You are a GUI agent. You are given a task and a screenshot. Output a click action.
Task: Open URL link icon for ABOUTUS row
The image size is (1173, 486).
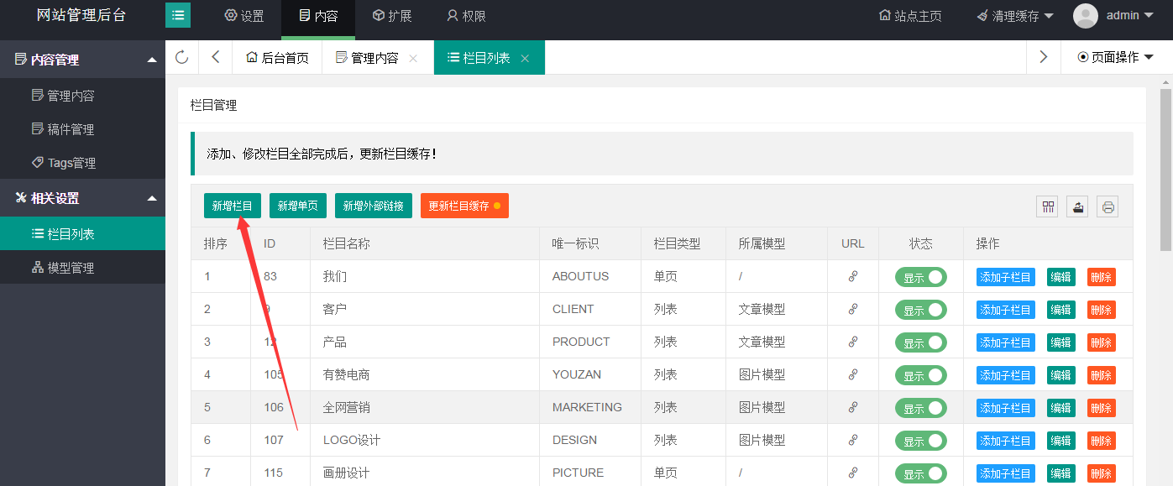[853, 276]
